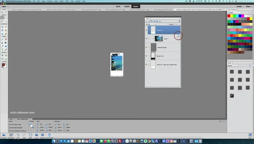Open the layer blend mode Normal dropdown
The image size is (254, 144).
coord(151,24)
